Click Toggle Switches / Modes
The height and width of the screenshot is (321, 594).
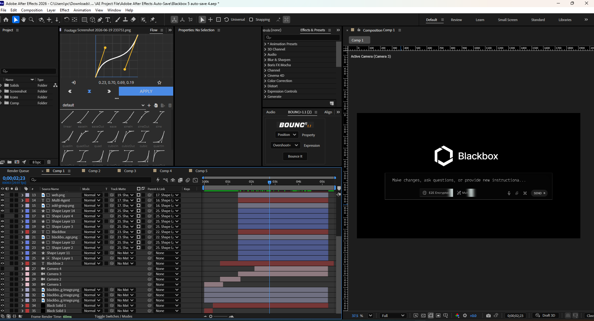tap(113, 316)
